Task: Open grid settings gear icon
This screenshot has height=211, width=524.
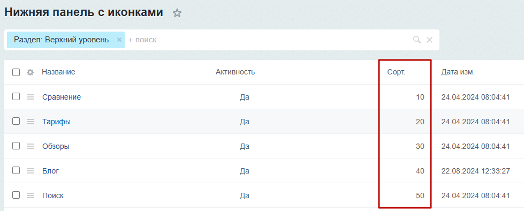Action: point(31,72)
